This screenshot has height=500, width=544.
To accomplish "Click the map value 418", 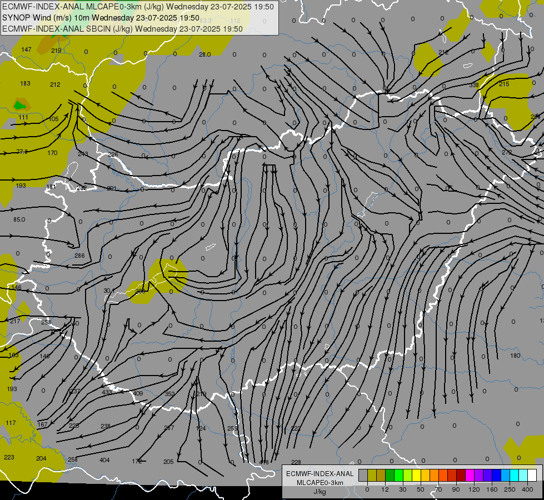I will pos(264,462).
